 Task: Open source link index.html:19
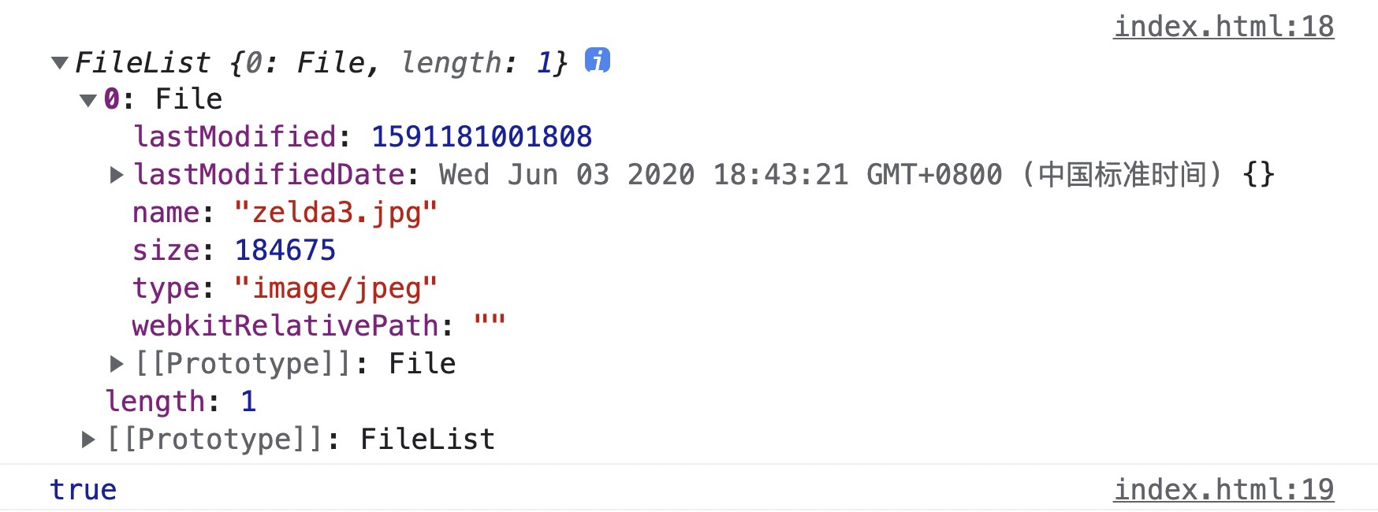point(1223,489)
